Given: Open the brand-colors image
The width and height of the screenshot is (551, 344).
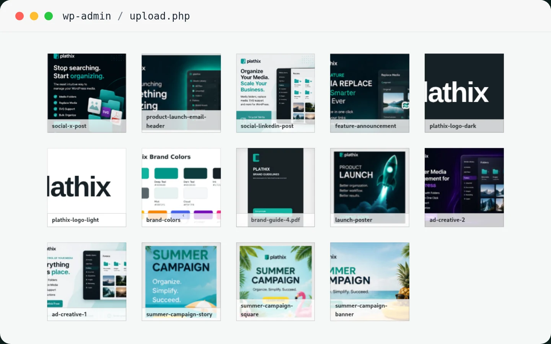Looking at the screenshot, I should 181,187.
